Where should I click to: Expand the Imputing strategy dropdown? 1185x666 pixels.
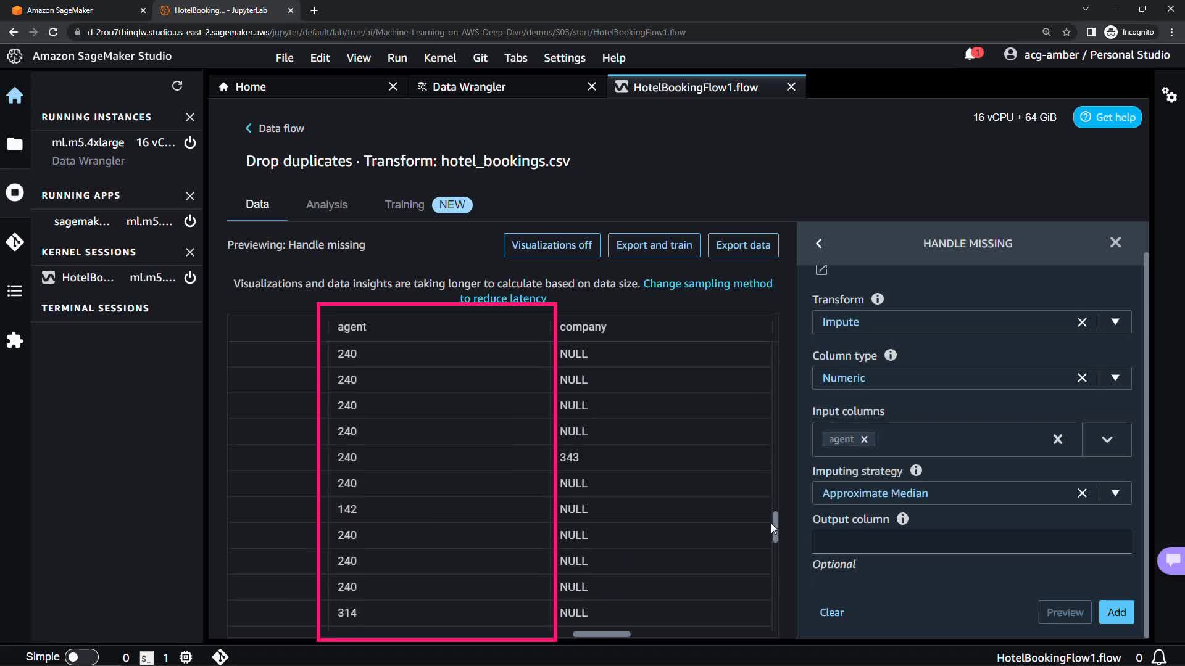click(x=1115, y=493)
